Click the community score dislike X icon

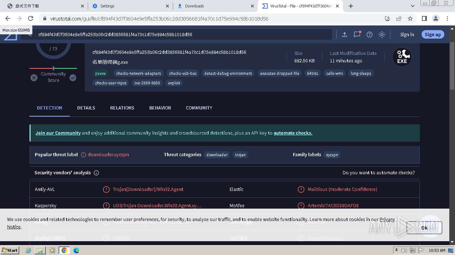(34, 78)
